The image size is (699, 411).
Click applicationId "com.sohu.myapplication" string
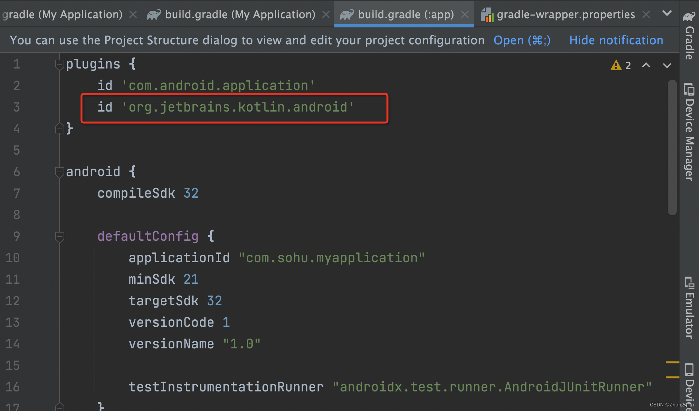click(x=332, y=258)
